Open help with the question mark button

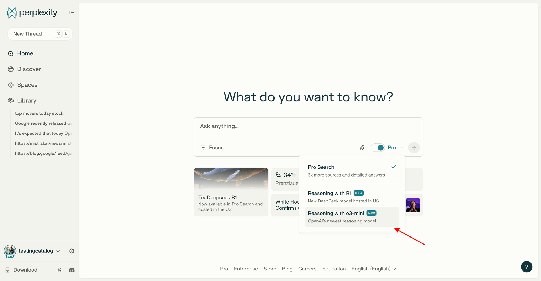(527, 267)
